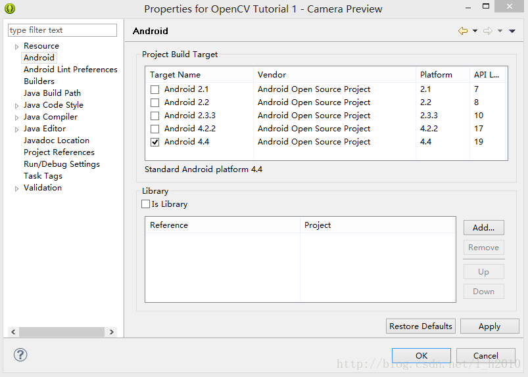Select the Android 4.4 row name
This screenshot has width=528, height=377.
click(187, 142)
